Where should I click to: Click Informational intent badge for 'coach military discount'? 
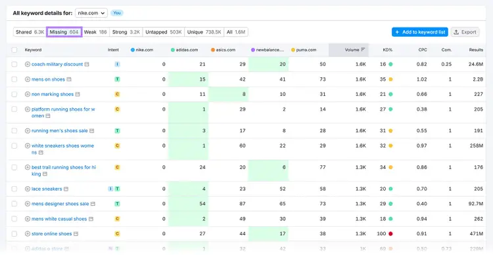(x=117, y=64)
